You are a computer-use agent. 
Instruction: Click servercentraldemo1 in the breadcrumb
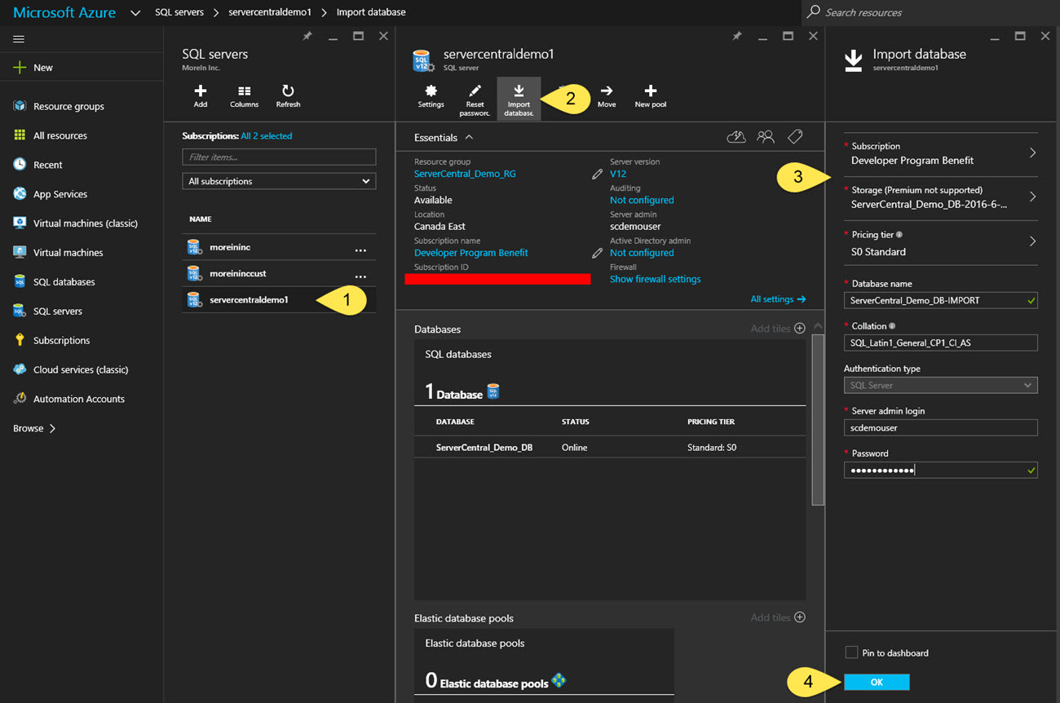(270, 12)
